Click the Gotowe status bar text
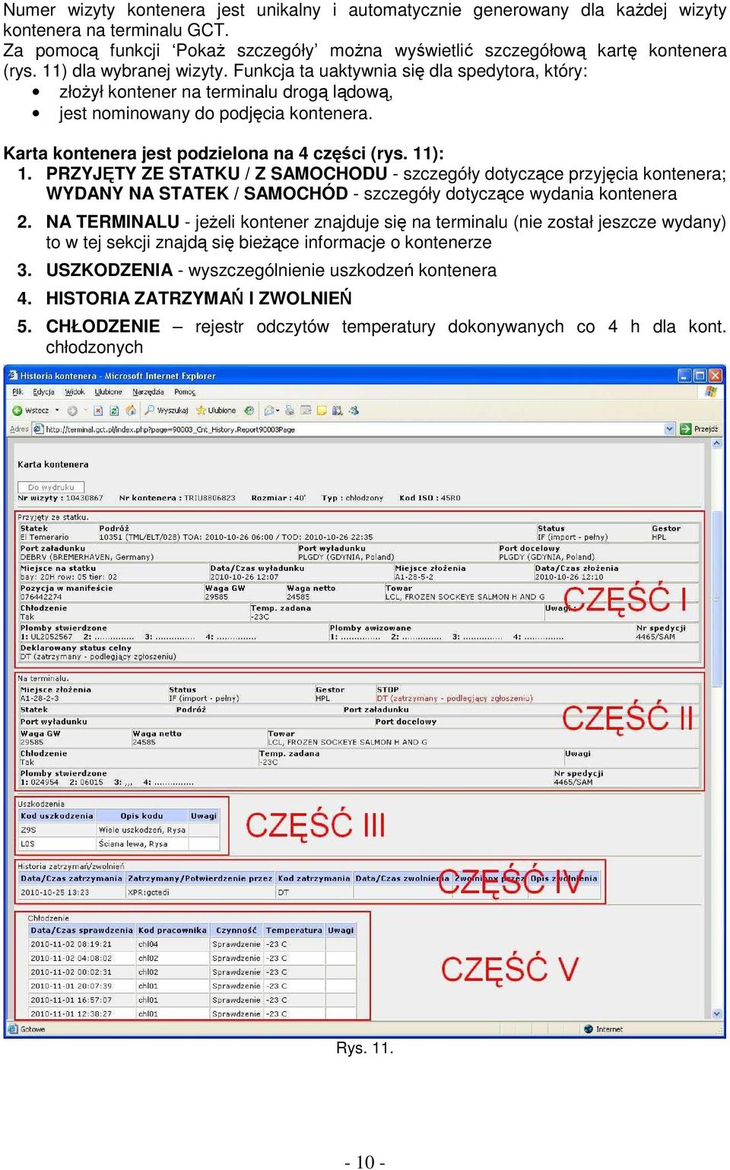 [x=33, y=1029]
